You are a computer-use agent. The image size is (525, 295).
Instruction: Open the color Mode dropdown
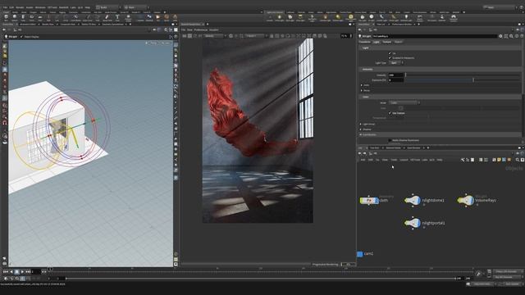[x=404, y=102]
